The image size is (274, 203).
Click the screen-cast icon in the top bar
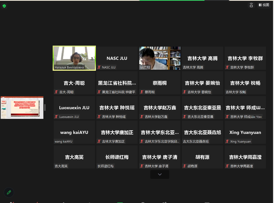251,5
